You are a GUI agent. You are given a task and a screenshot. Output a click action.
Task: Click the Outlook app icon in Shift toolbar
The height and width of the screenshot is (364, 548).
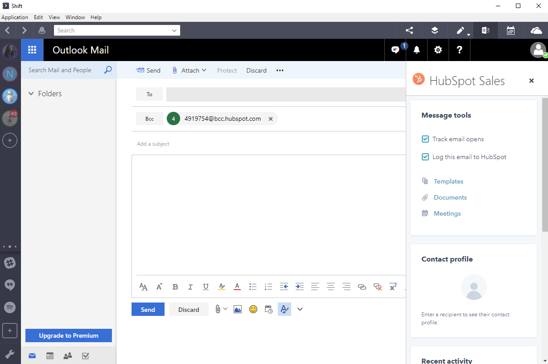click(x=486, y=30)
